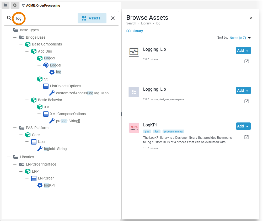Click the Search breadcrumb link

point(131,23)
